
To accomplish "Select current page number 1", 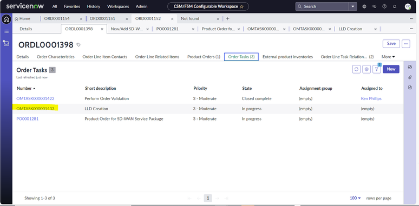I will coord(208,198).
